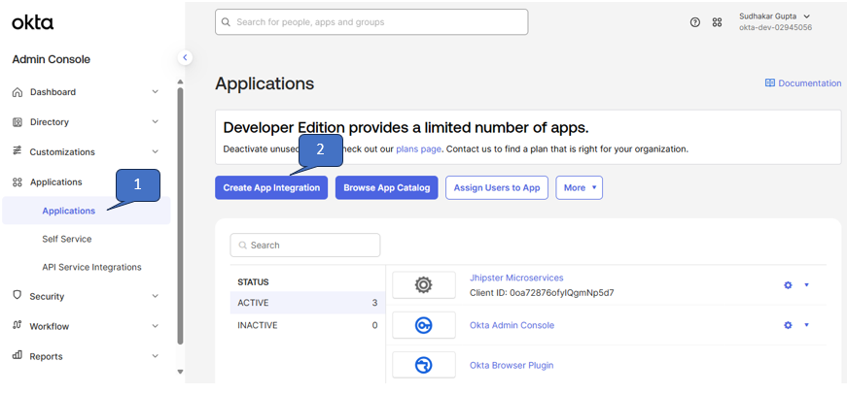
Task: Click the Security shield icon
Action: coord(17,295)
